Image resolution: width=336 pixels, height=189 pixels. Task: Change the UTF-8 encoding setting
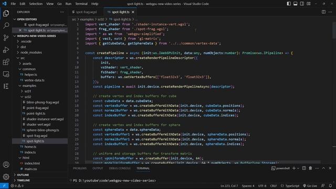click(262, 186)
